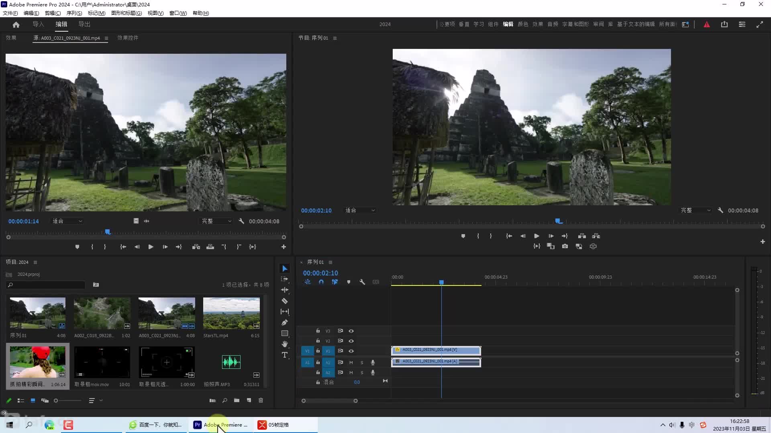The image size is (771, 433).
Task: Select the Ripple Edit tool
Action: (x=285, y=290)
